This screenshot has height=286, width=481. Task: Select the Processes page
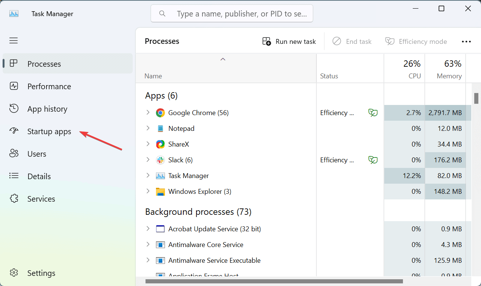coord(44,64)
